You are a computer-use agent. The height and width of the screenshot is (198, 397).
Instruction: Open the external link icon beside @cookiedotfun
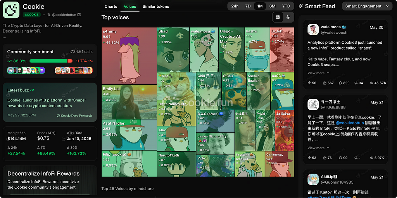[x=79, y=15]
